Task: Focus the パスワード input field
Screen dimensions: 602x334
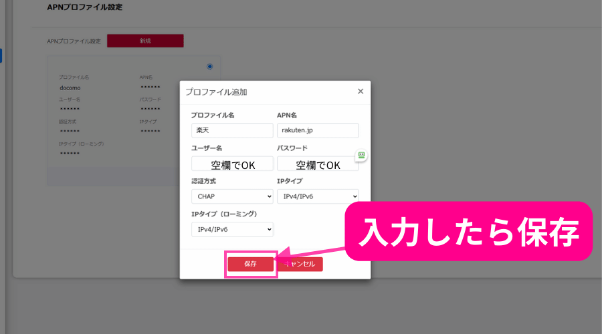Action: (x=318, y=164)
